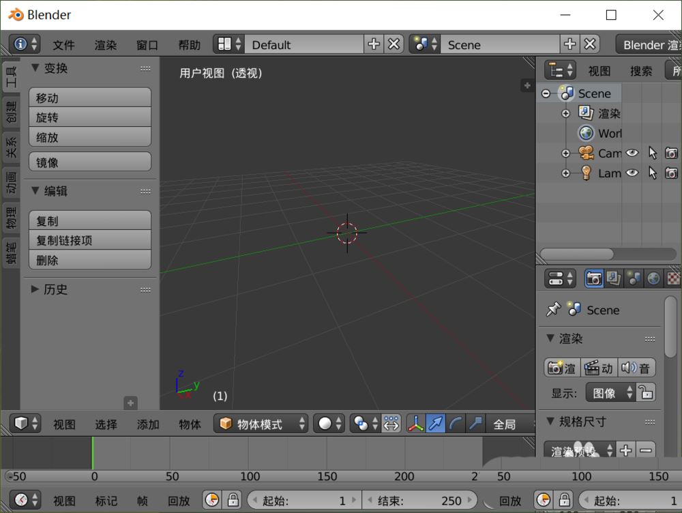Click the 缩放 button in the 变换 panel
Screen dimensions: 682x513
(x=89, y=136)
